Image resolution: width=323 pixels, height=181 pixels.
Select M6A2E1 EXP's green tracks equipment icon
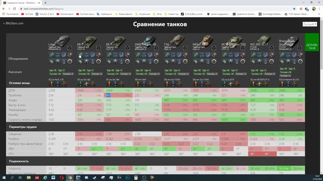pos(195,61)
